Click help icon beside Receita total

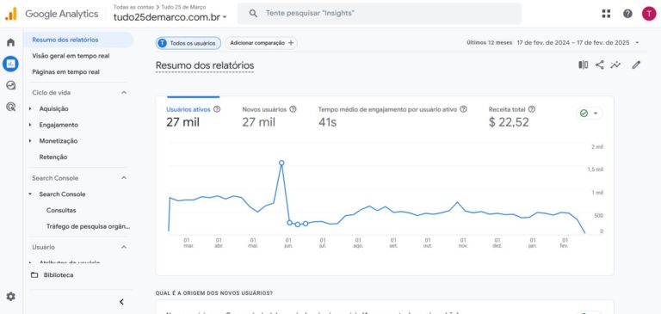[x=532, y=109]
